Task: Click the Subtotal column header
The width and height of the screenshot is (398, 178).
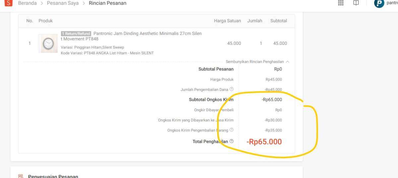Action: pyautogui.click(x=279, y=21)
